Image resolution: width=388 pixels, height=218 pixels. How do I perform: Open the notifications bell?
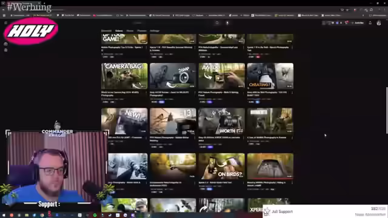[x=370, y=23]
